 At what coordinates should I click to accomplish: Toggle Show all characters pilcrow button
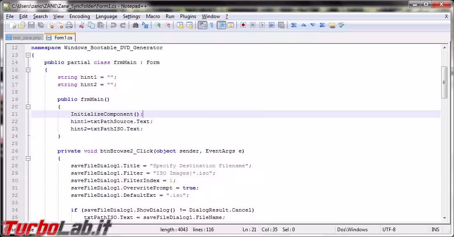point(212,25)
